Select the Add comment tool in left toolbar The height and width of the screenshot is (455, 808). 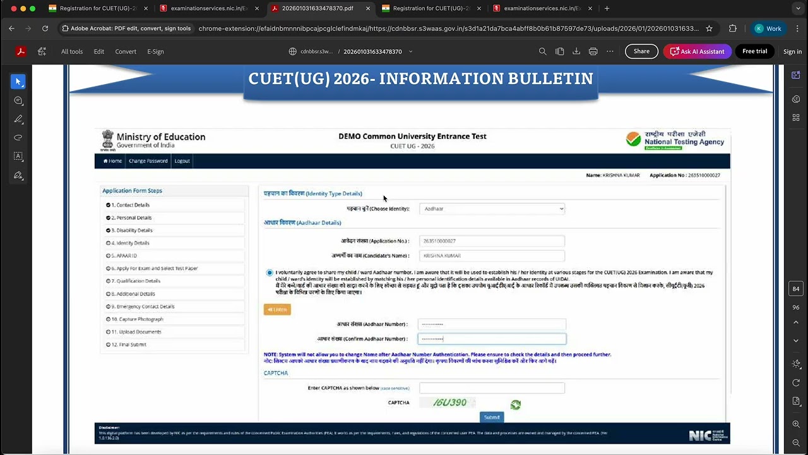(x=18, y=100)
